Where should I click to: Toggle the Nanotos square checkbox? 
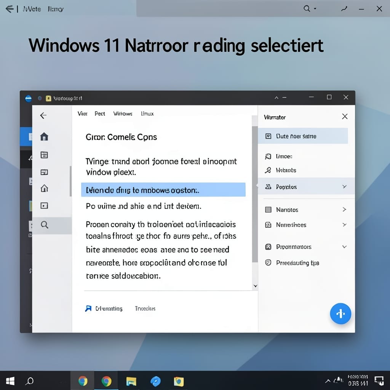coord(268,210)
